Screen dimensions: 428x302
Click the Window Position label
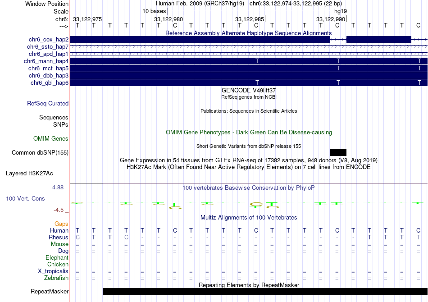tap(47, 4)
